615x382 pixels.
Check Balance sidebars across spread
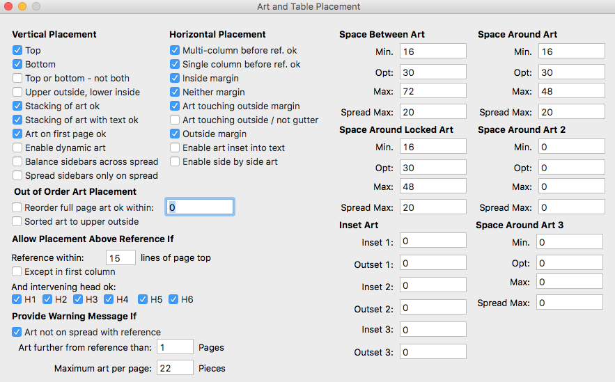click(17, 162)
